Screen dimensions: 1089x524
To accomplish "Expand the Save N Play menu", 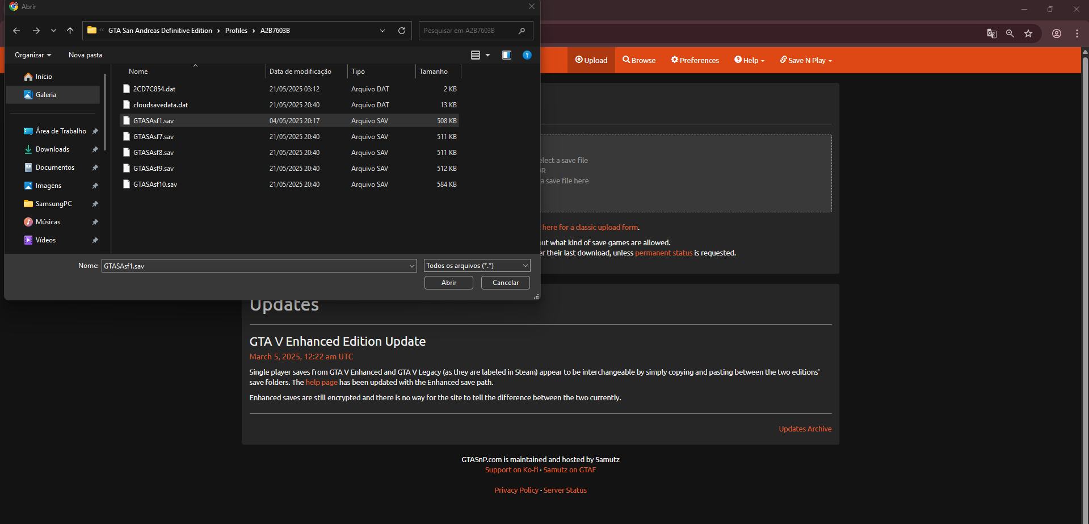I will (x=806, y=60).
